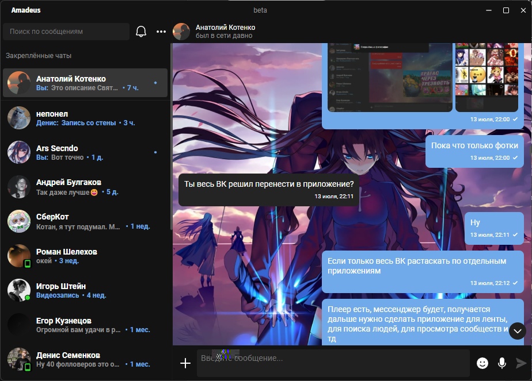Open chat with Роман Шелехов
The image size is (532, 381).
85,256
